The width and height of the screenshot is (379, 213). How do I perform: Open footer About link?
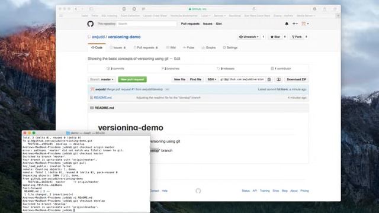[294, 191]
